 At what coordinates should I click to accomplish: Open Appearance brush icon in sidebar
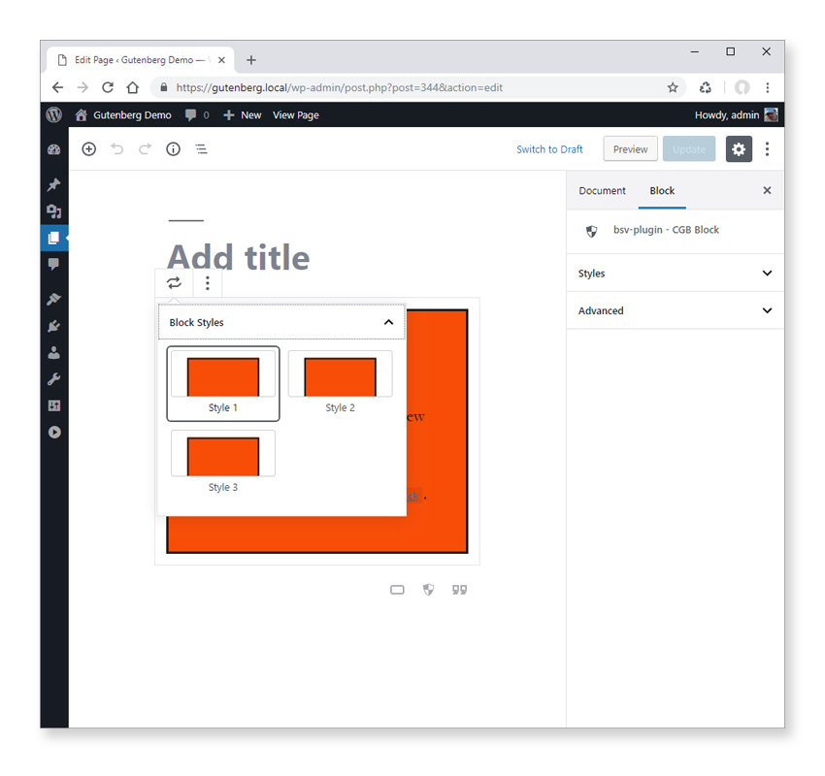pyautogui.click(x=54, y=299)
